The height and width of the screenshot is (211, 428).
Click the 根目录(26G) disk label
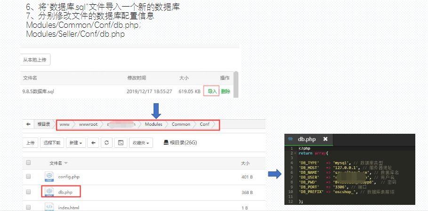[x=183, y=143]
